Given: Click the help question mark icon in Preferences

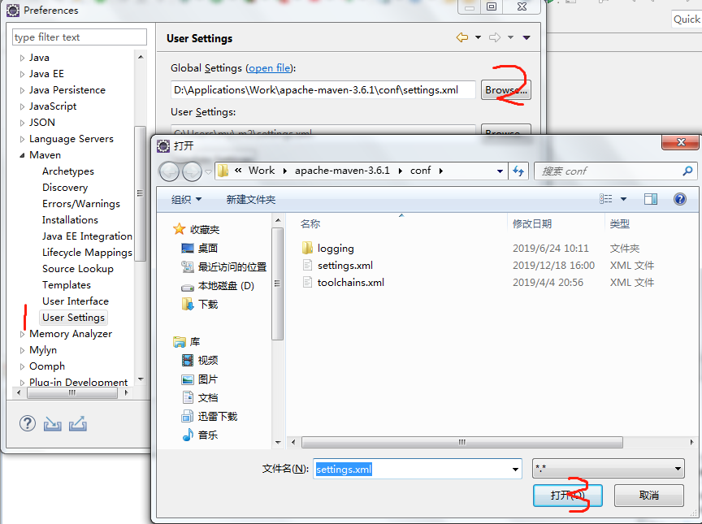Looking at the screenshot, I should coord(28,423).
